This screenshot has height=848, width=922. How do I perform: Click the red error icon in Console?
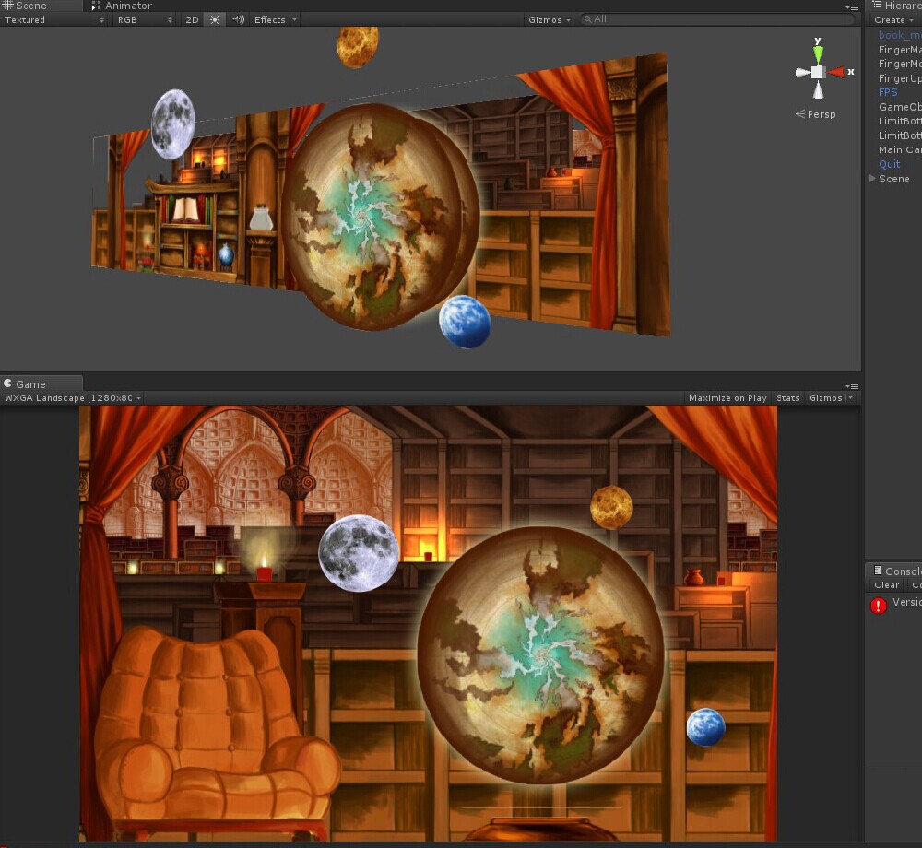879,606
